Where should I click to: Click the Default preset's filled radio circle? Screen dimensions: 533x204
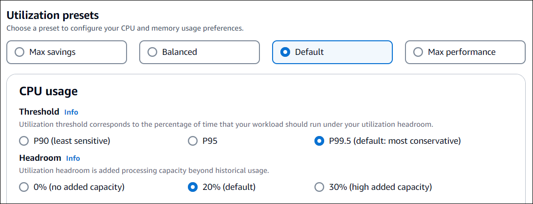coord(286,52)
